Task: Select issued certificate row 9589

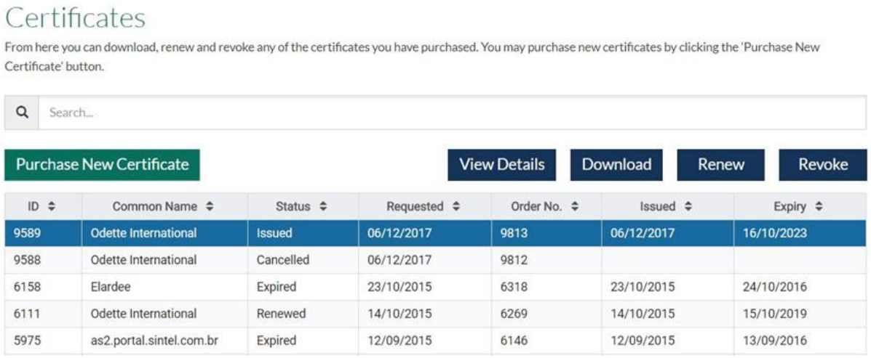Action: click(x=435, y=233)
